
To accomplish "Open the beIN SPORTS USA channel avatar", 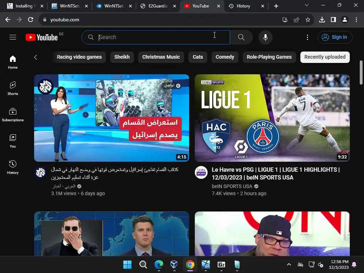I will tap(201, 172).
